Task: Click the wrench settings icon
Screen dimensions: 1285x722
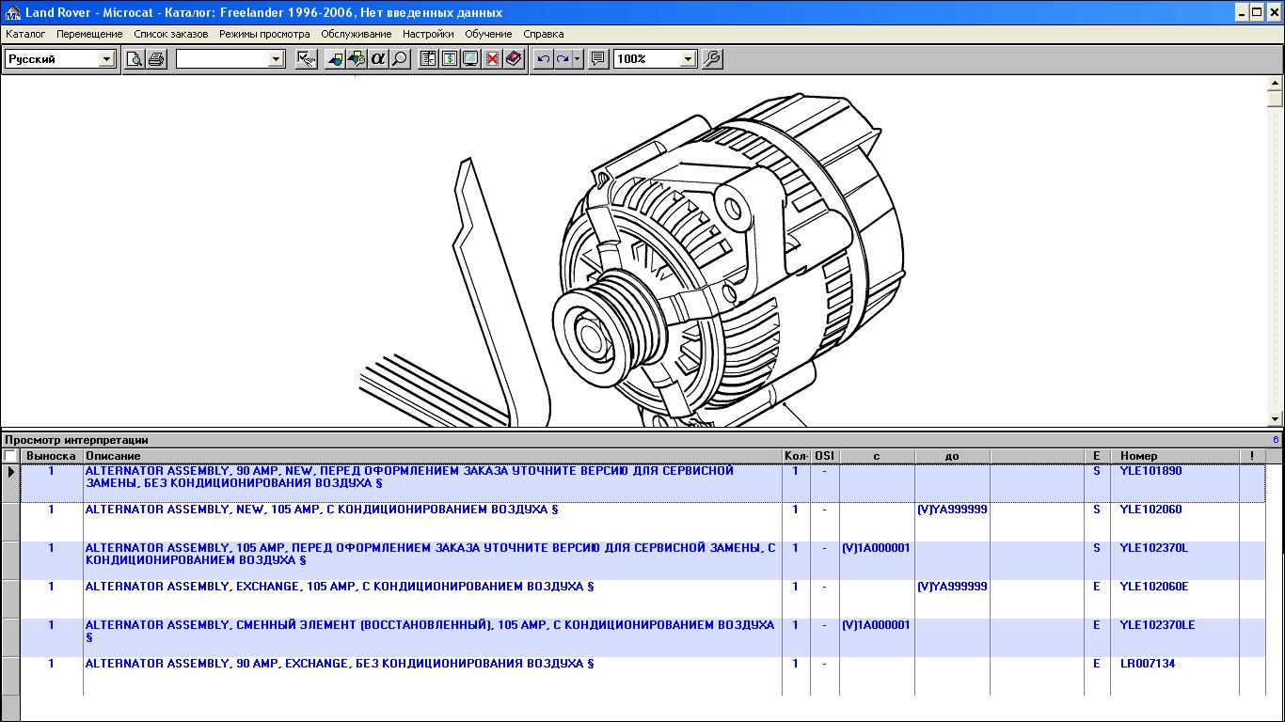Action: (x=713, y=59)
